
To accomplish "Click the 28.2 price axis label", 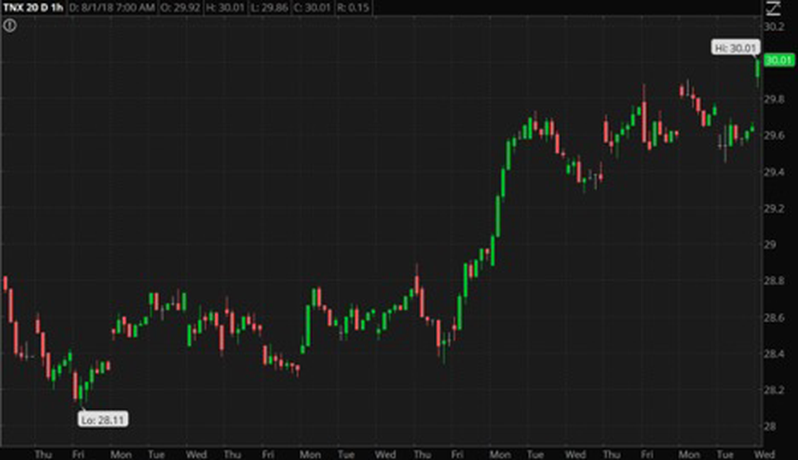I will coord(773,390).
